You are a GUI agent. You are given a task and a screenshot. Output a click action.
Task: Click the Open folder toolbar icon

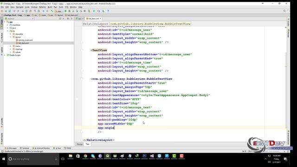[x=2, y=11]
